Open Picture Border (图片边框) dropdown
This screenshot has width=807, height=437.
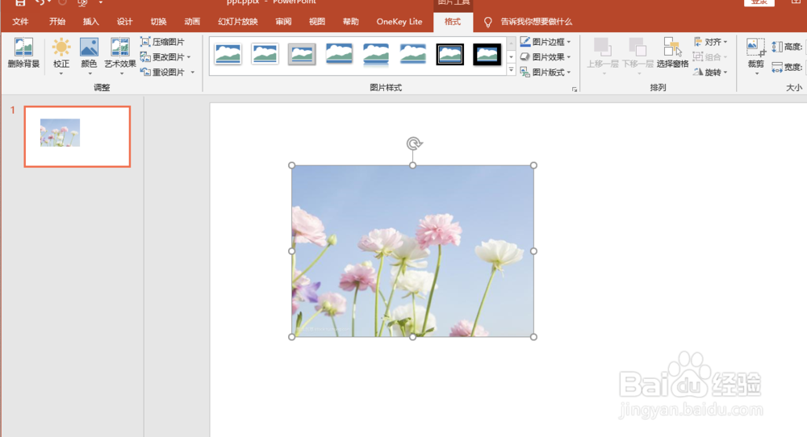point(546,42)
